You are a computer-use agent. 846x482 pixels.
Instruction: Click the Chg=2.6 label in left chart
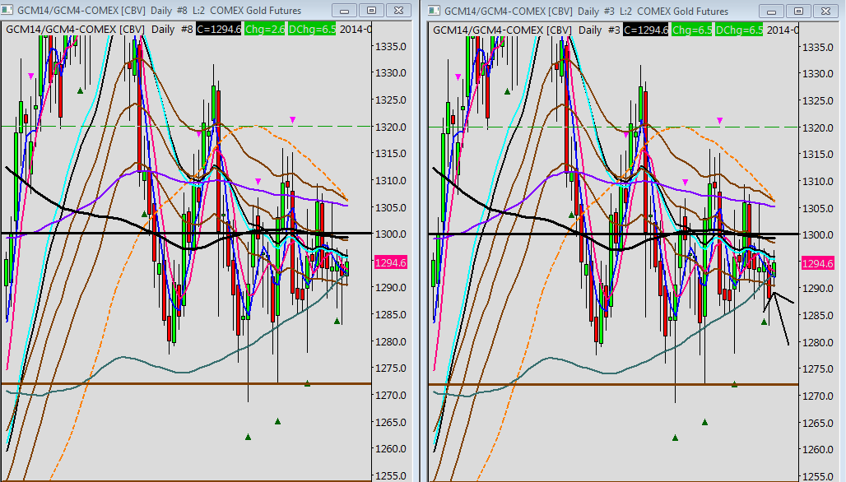(x=264, y=29)
